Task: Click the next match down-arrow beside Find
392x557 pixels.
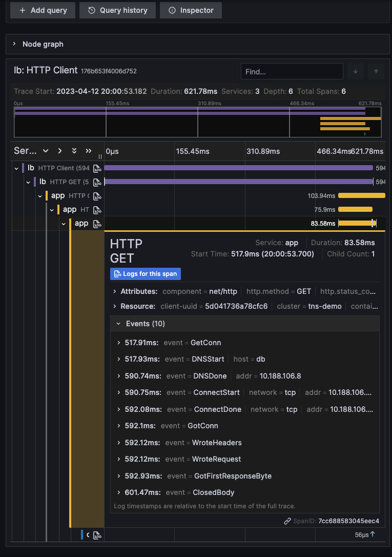Action: [x=356, y=71]
